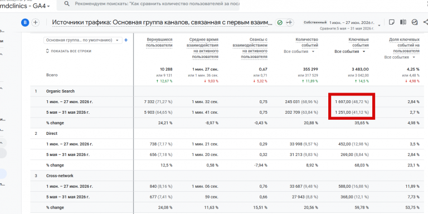Click Cross-network event count 33 687 (9,48 %)
Image resolution: width=428 pixels, height=214 pixels.
click(x=304, y=187)
